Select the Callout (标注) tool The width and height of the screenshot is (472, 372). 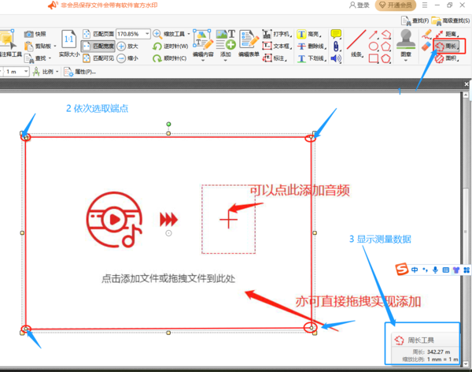pyautogui.click(x=275, y=58)
